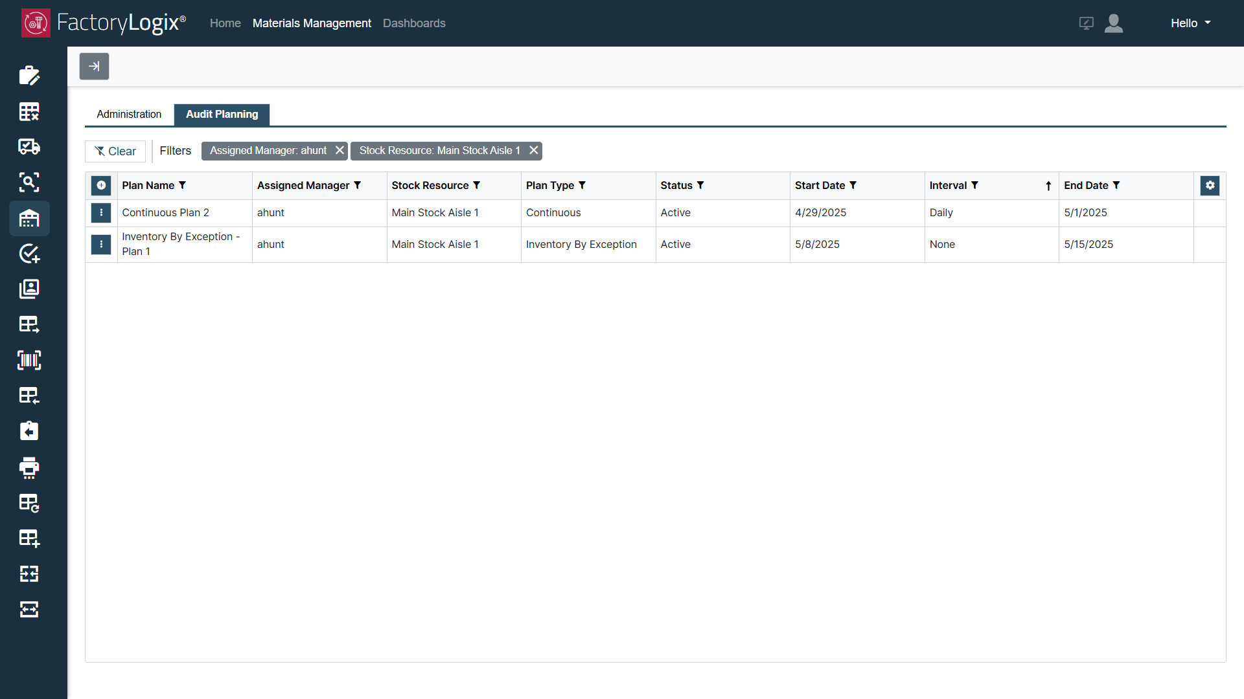This screenshot has width=1244, height=699.
Task: Select the add-grid icon near sidebar bottom
Action: click(x=29, y=538)
